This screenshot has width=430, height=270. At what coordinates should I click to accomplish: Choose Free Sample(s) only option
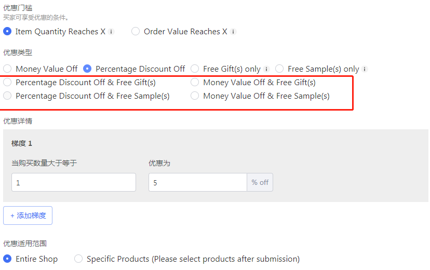point(279,69)
